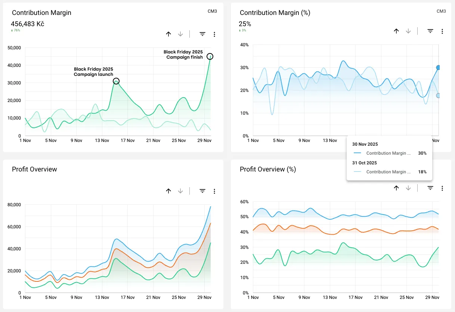Click the up arrow icon on Profit Overview (%) card
Image resolution: width=455 pixels, height=312 pixels.
[x=396, y=188]
